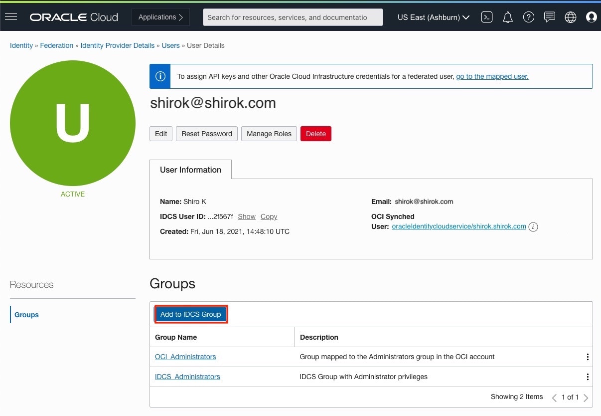Image resolution: width=601 pixels, height=416 pixels.
Task: Open the notifications bell
Action: click(x=508, y=17)
